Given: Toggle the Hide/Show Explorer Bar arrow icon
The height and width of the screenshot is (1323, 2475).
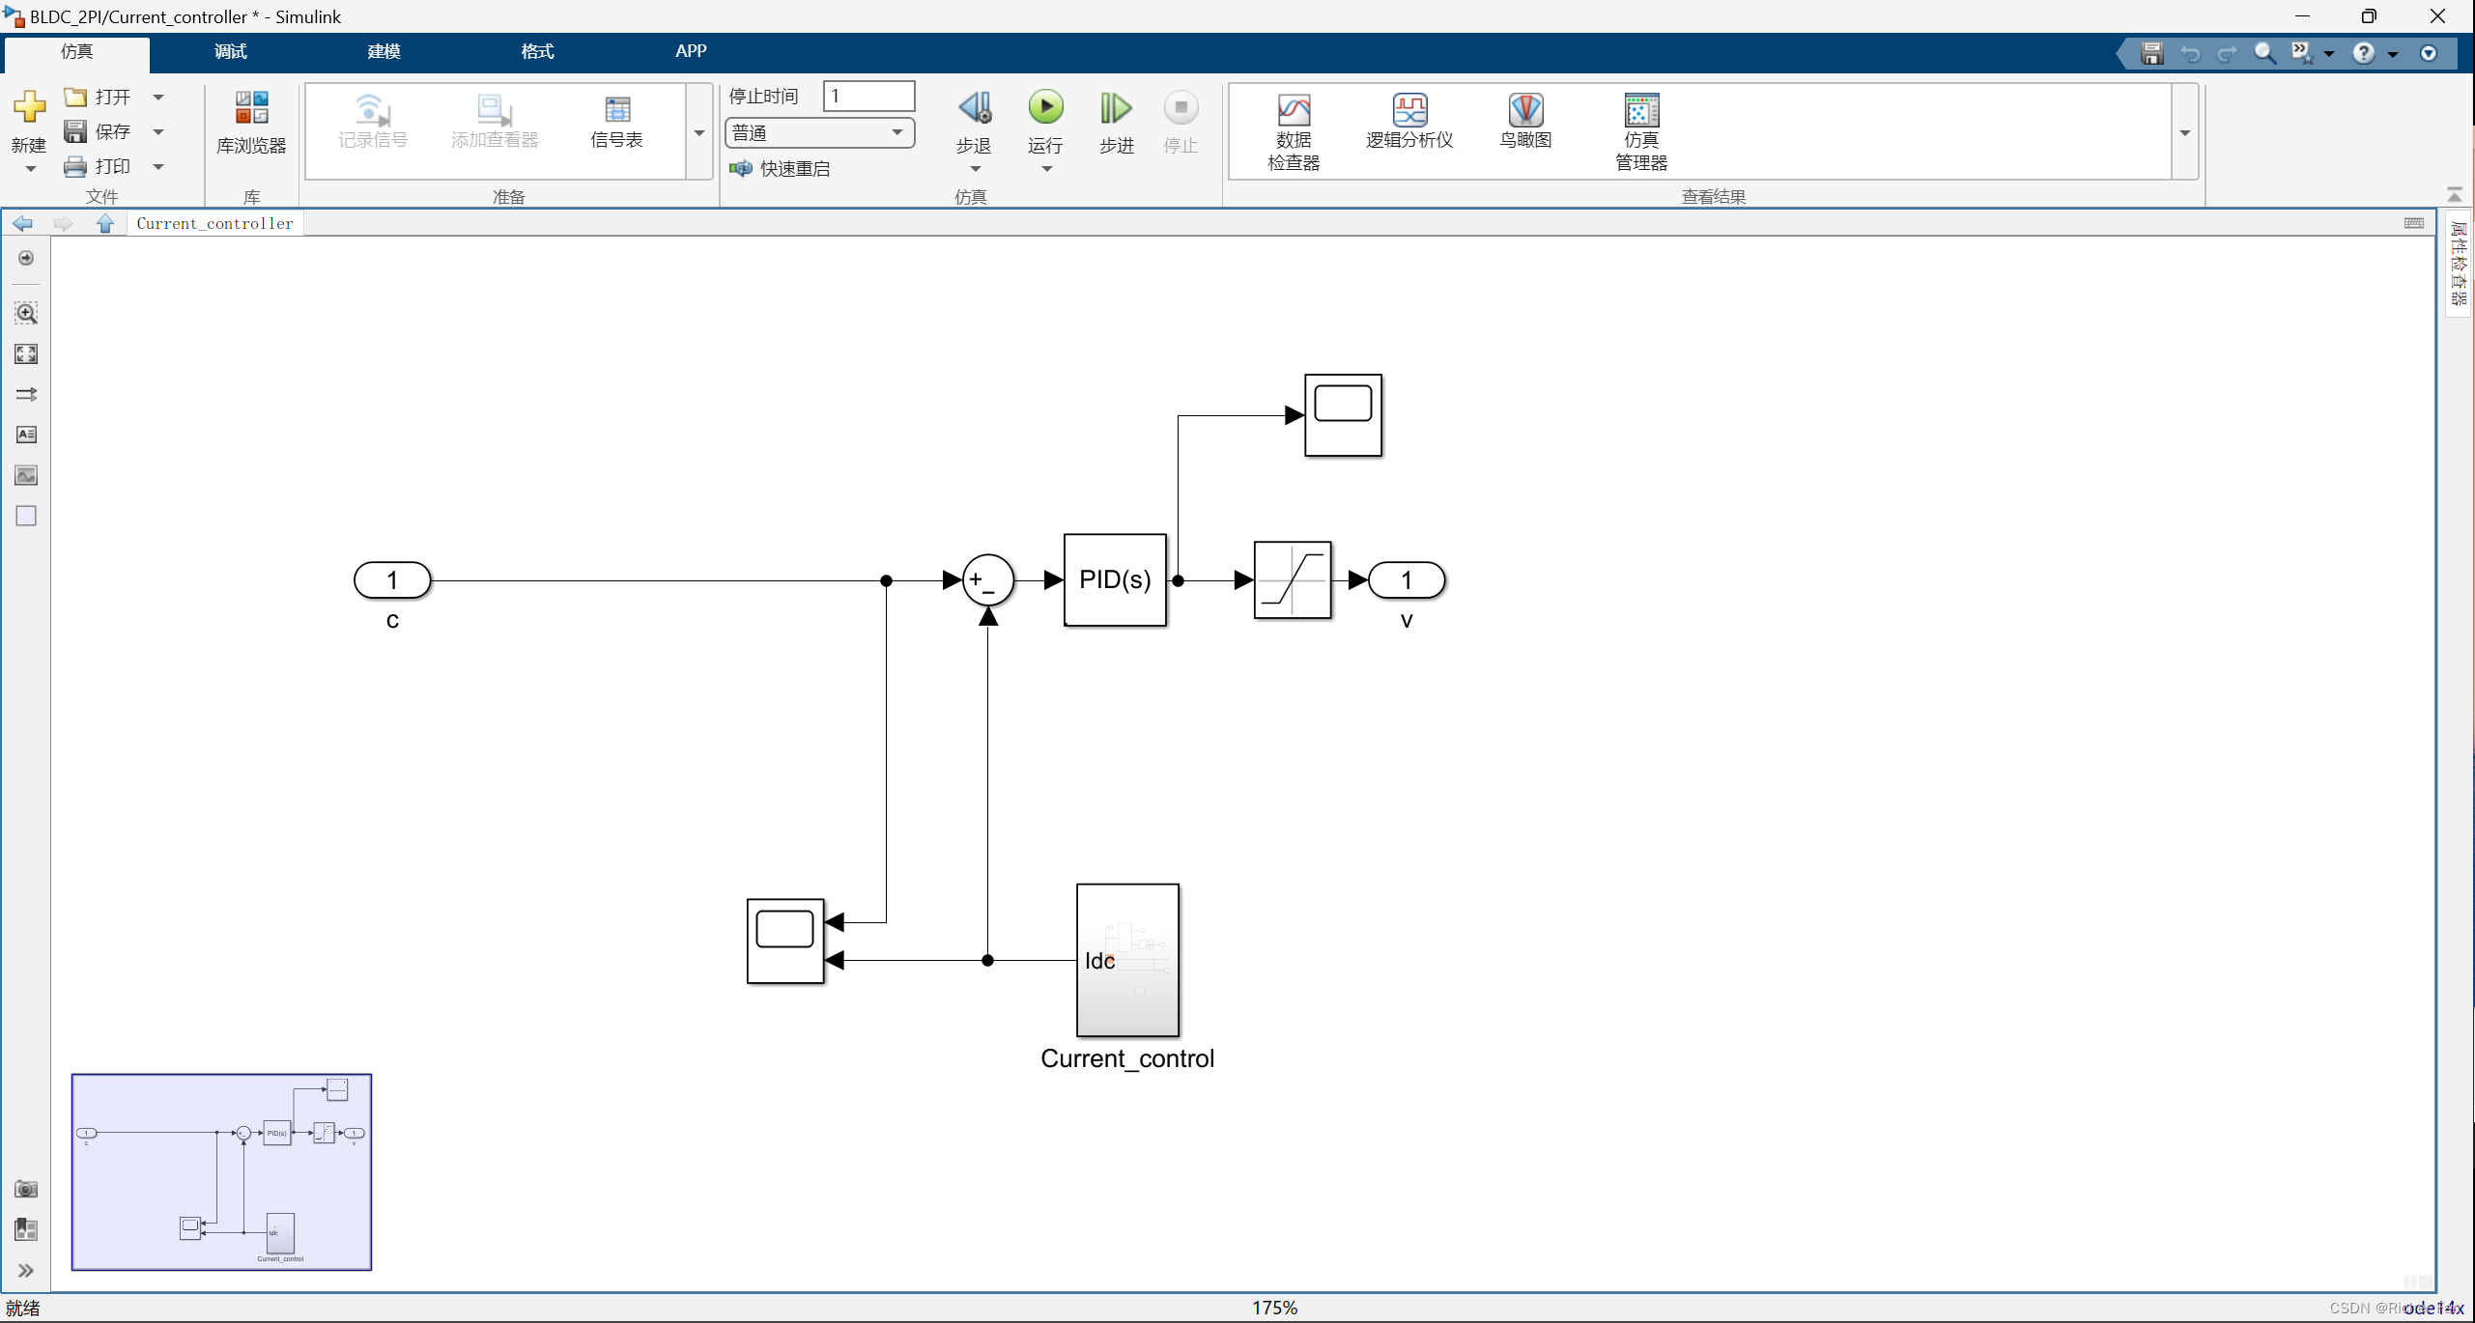Looking at the screenshot, I should [x=26, y=258].
